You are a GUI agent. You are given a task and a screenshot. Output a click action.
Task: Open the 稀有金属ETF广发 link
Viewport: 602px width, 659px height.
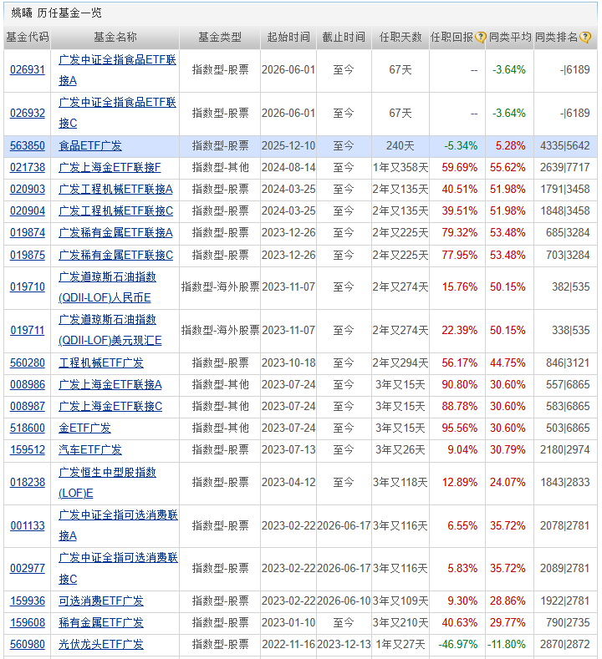[101, 623]
